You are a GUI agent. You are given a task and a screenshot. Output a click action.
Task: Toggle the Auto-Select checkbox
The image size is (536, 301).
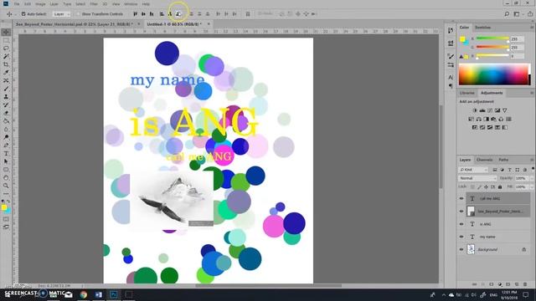[23, 14]
